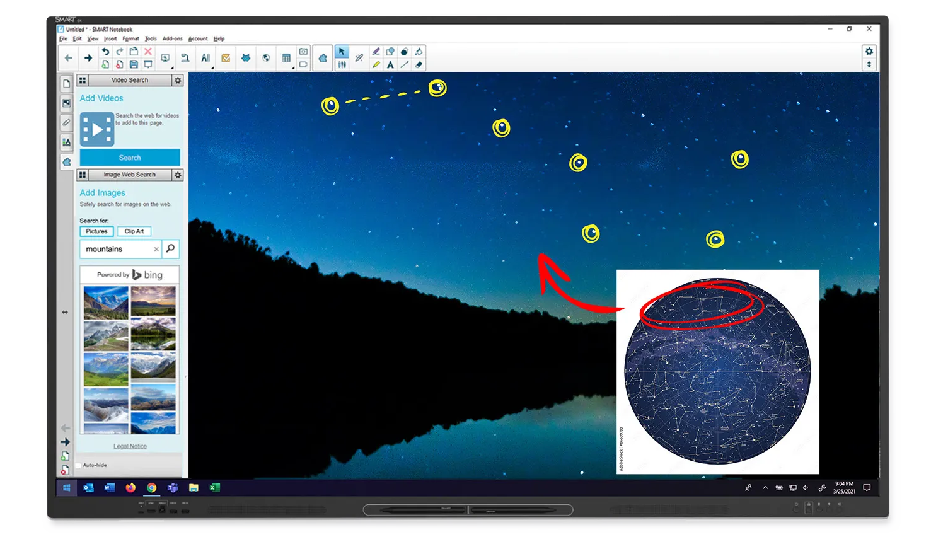Select the cursor/selection tool in the toolbar
Viewport: 931px width, 549px height.
[342, 52]
